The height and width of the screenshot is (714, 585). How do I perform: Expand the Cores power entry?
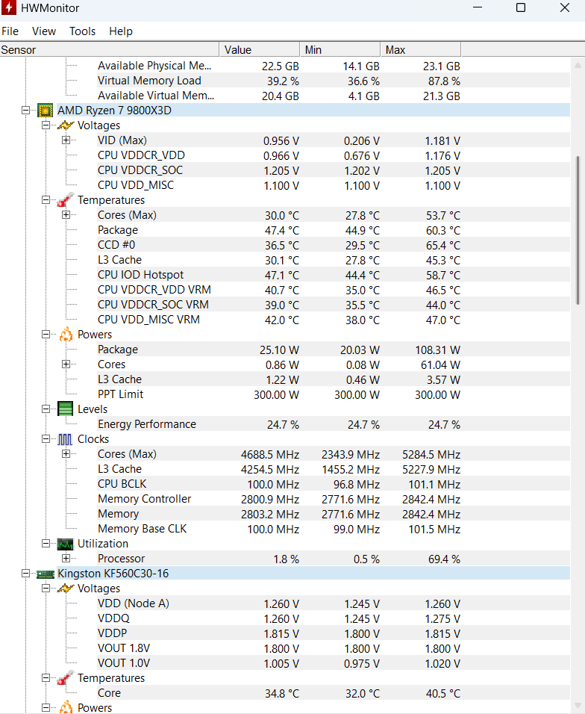66,364
